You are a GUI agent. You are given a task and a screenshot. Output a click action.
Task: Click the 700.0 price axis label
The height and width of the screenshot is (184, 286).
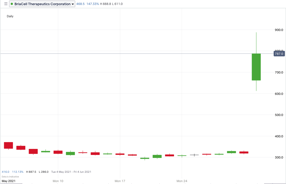(279, 72)
